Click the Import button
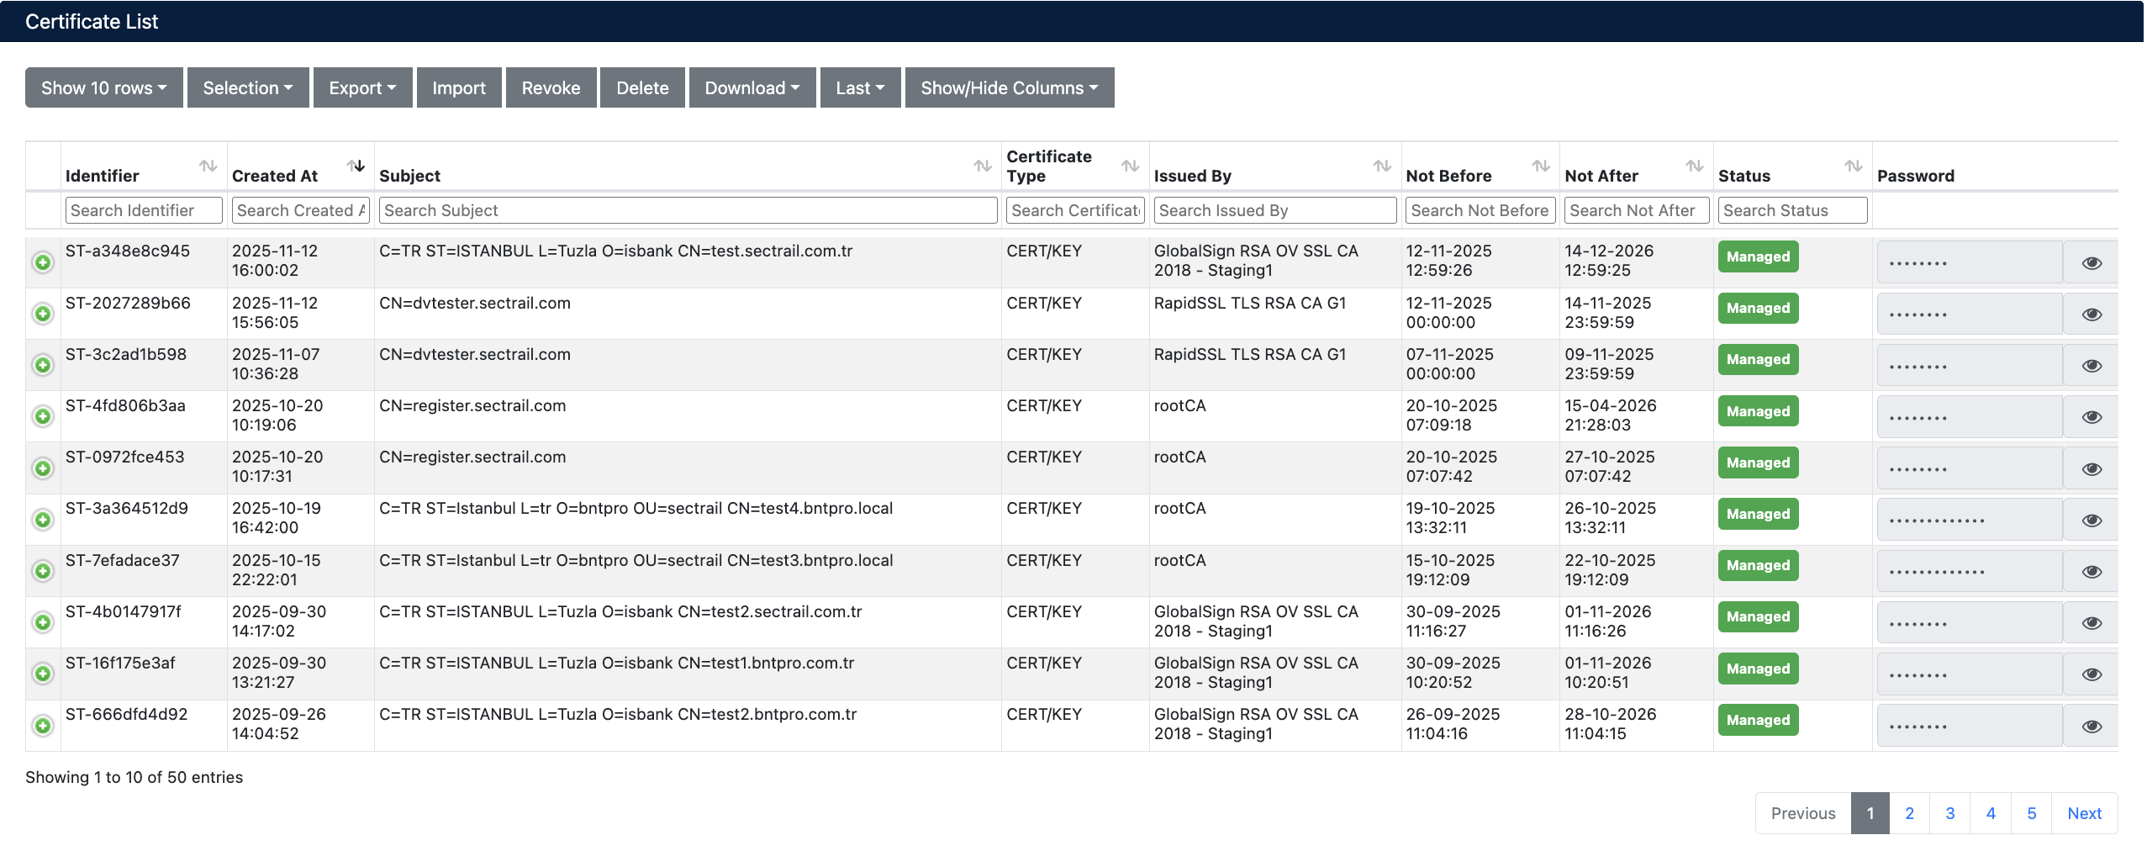Image resolution: width=2147 pixels, height=851 pixels. pyautogui.click(x=459, y=88)
